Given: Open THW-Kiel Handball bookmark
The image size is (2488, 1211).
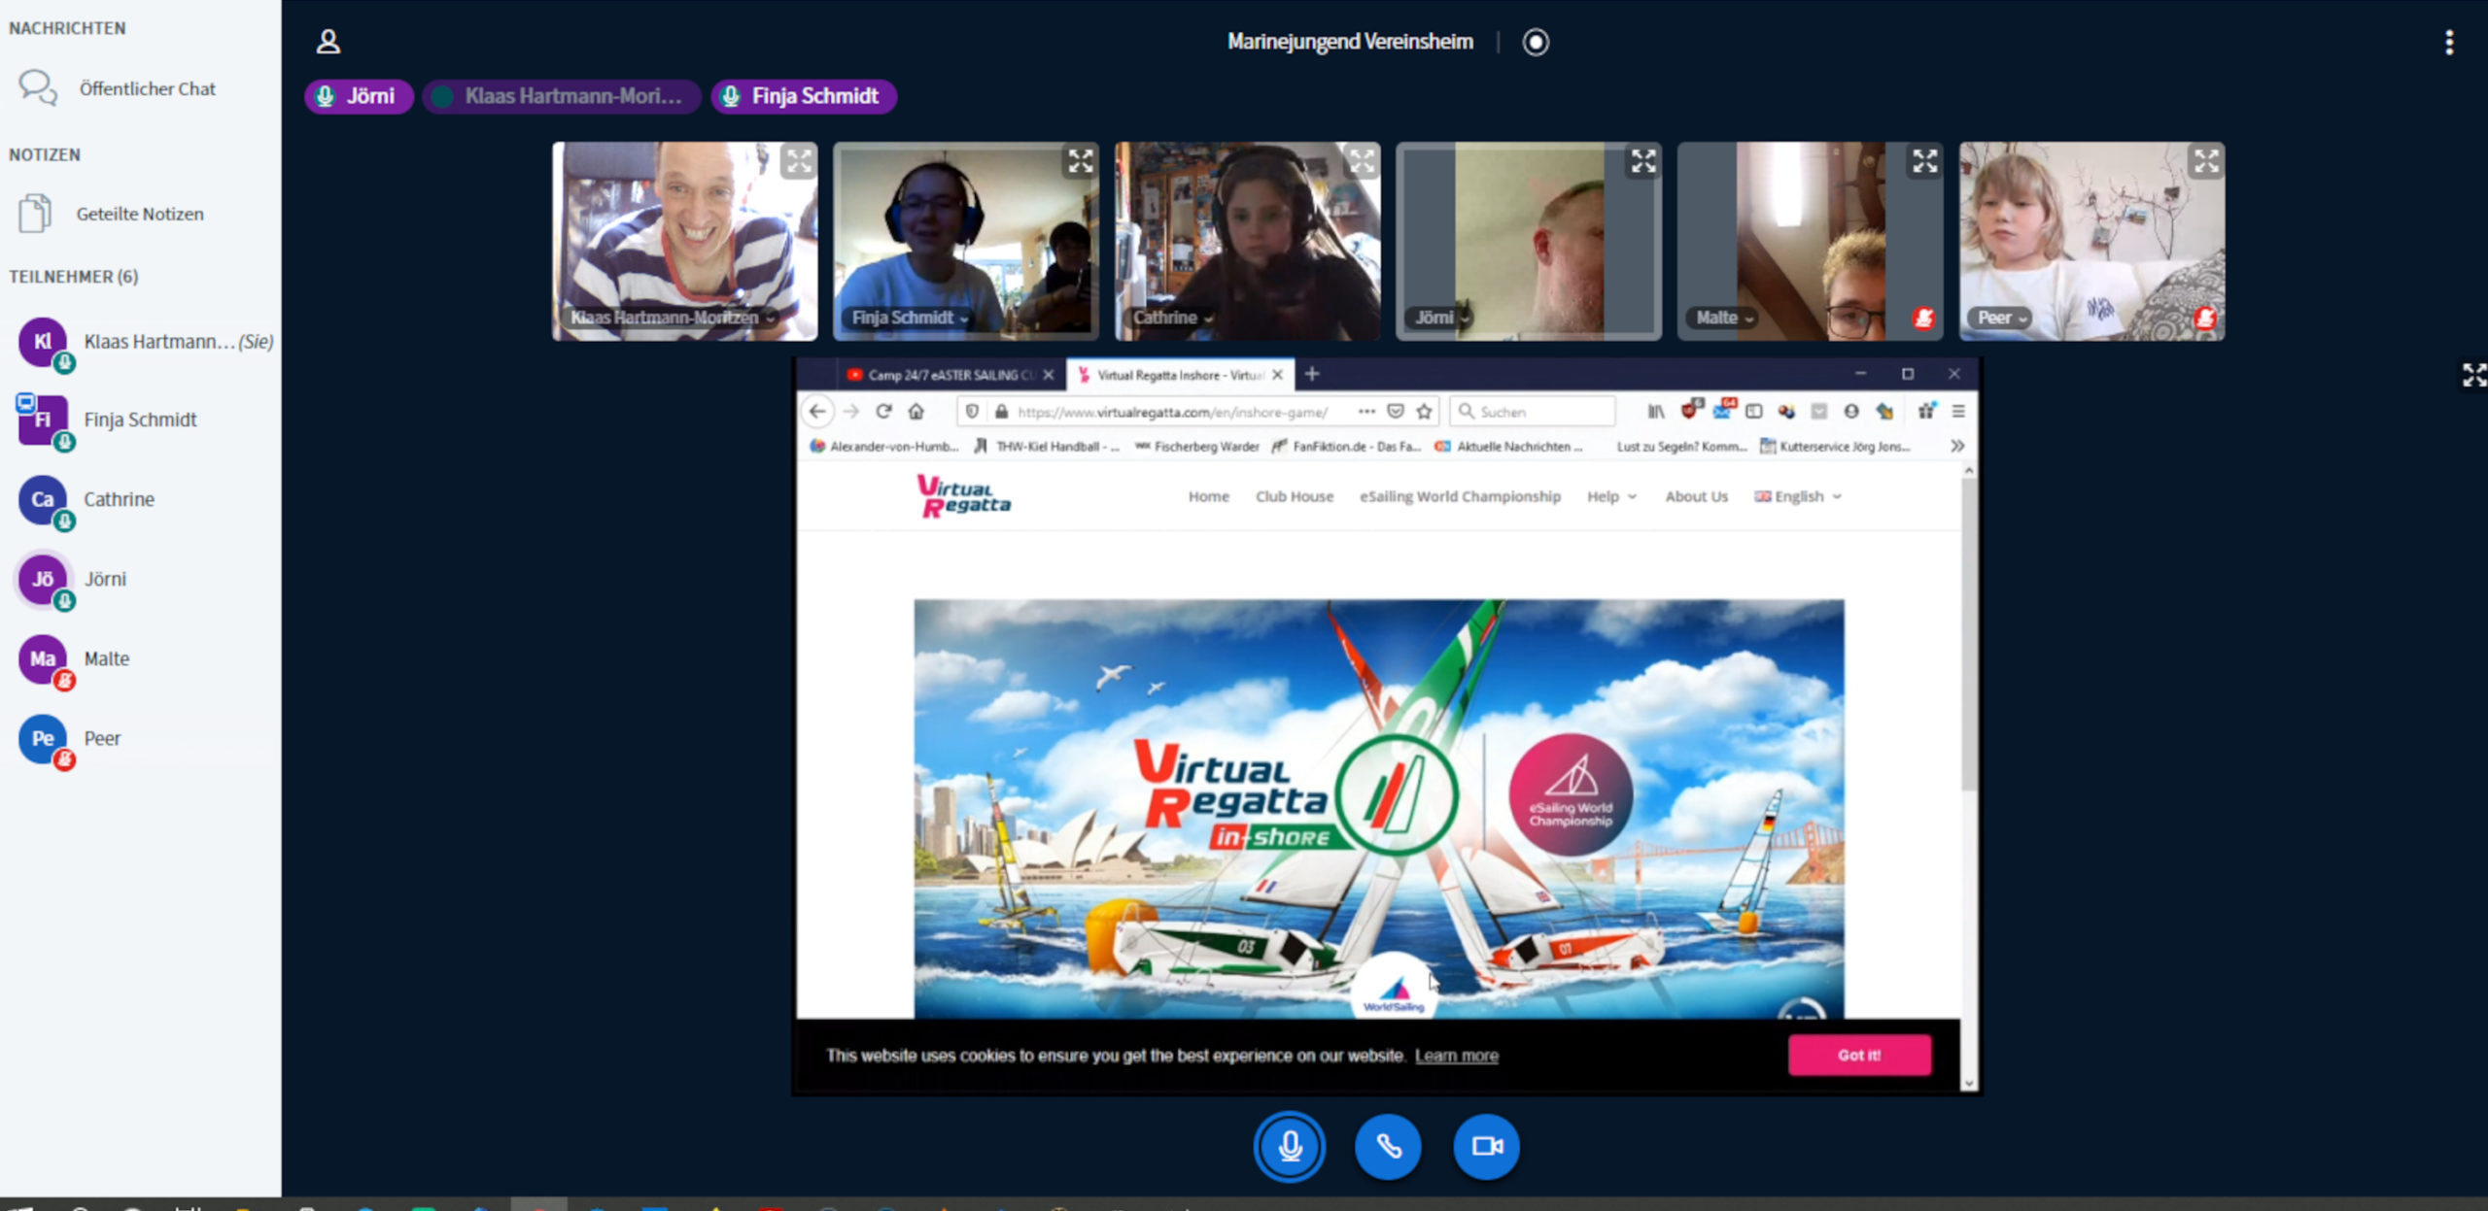Looking at the screenshot, I should pyautogui.click(x=1048, y=447).
